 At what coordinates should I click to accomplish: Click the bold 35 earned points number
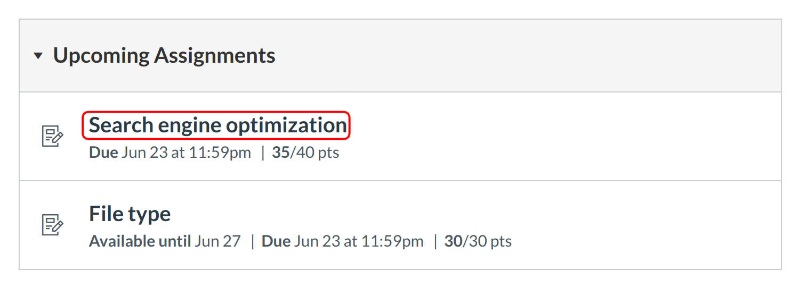pos(280,153)
